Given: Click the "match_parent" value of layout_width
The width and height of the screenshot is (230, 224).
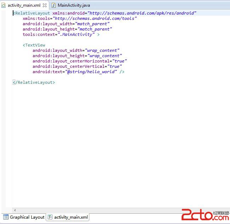Looking at the screenshot, I should [92, 24].
